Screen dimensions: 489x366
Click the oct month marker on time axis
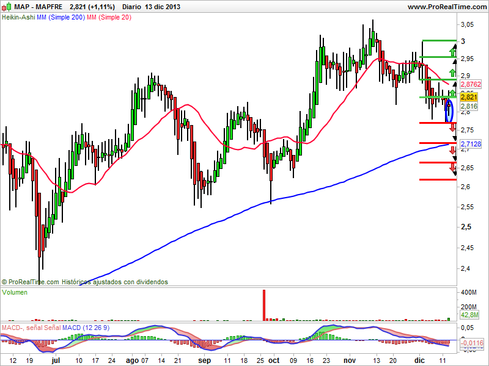point(274,361)
